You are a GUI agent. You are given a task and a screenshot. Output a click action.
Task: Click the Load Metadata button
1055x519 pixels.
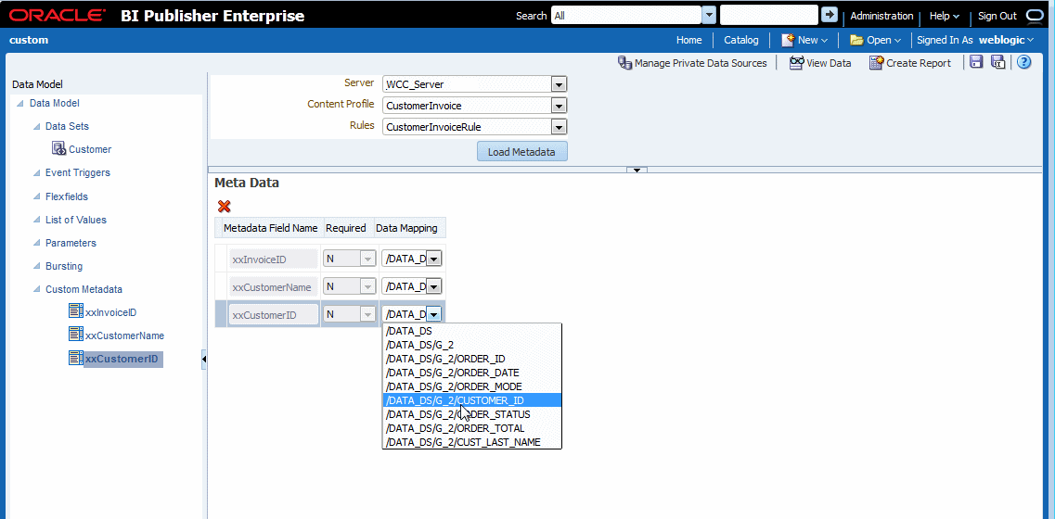[x=522, y=151]
